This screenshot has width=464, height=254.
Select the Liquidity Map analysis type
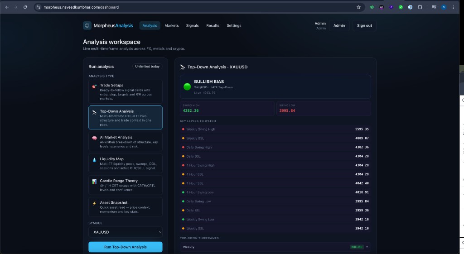tap(126, 163)
